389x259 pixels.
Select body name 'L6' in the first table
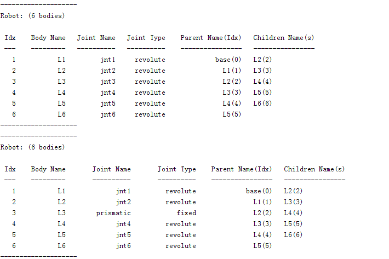click(x=61, y=114)
